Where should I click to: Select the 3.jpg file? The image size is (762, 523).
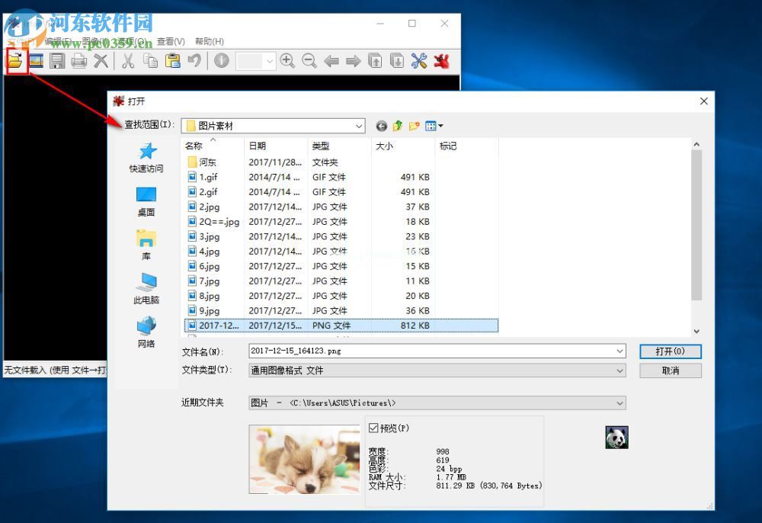click(x=341, y=236)
